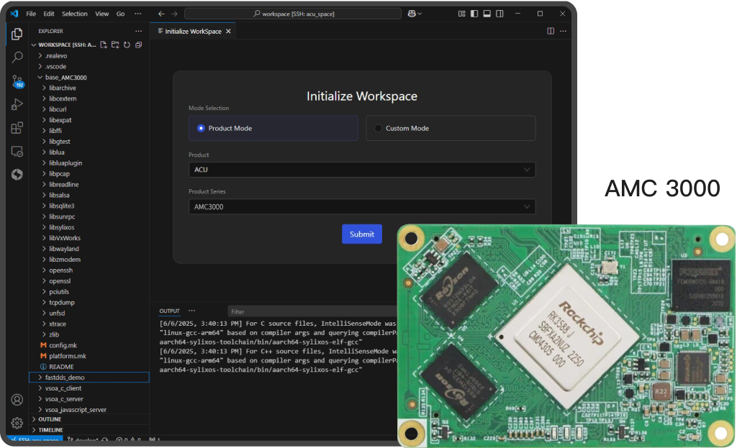Viewport: 737px width, 448px height.
Task: Select the Custom Mode radio option
Action: [x=451, y=128]
